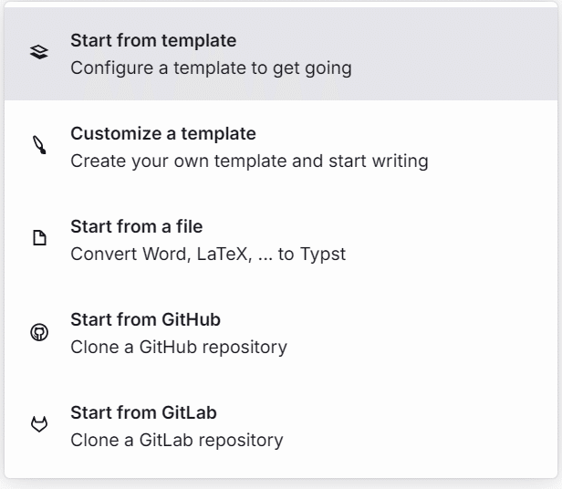Screen dimensions: 562x489
Task: Click the stacked layers template icon
Action: pos(38,53)
